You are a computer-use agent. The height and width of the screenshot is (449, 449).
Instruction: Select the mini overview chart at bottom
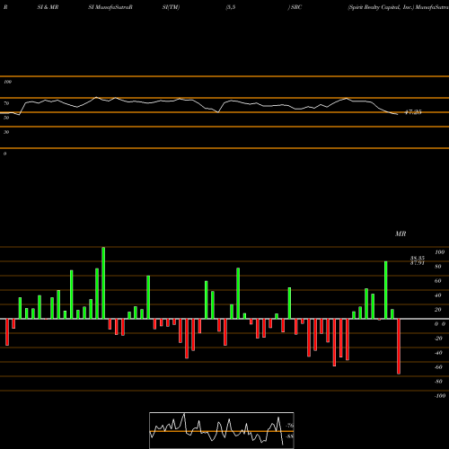coord(222,430)
